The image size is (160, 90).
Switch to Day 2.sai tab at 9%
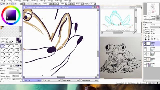coord(51,80)
